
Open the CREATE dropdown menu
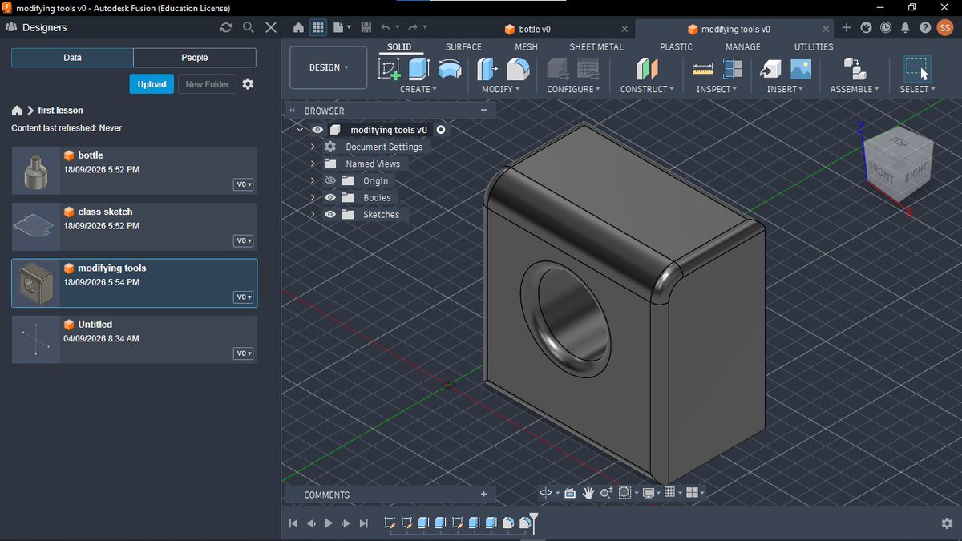tap(418, 89)
